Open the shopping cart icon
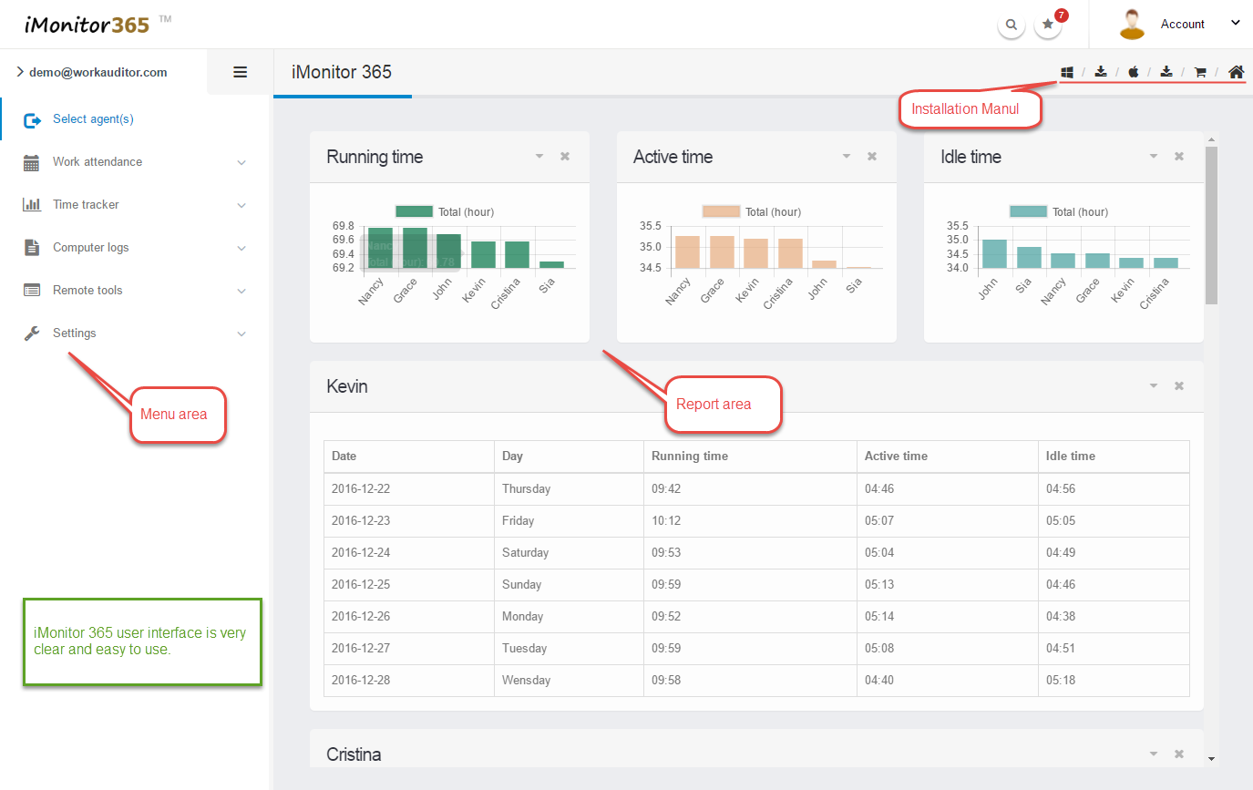Screen dimensions: 1253x790 [x=1200, y=72]
